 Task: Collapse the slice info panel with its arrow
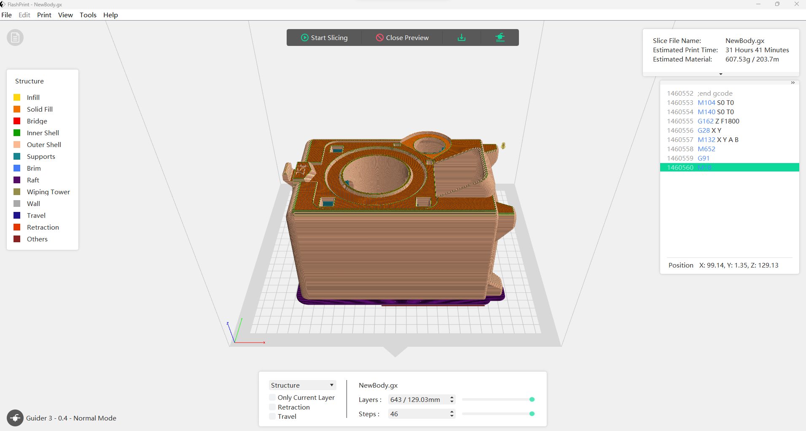tap(721, 74)
